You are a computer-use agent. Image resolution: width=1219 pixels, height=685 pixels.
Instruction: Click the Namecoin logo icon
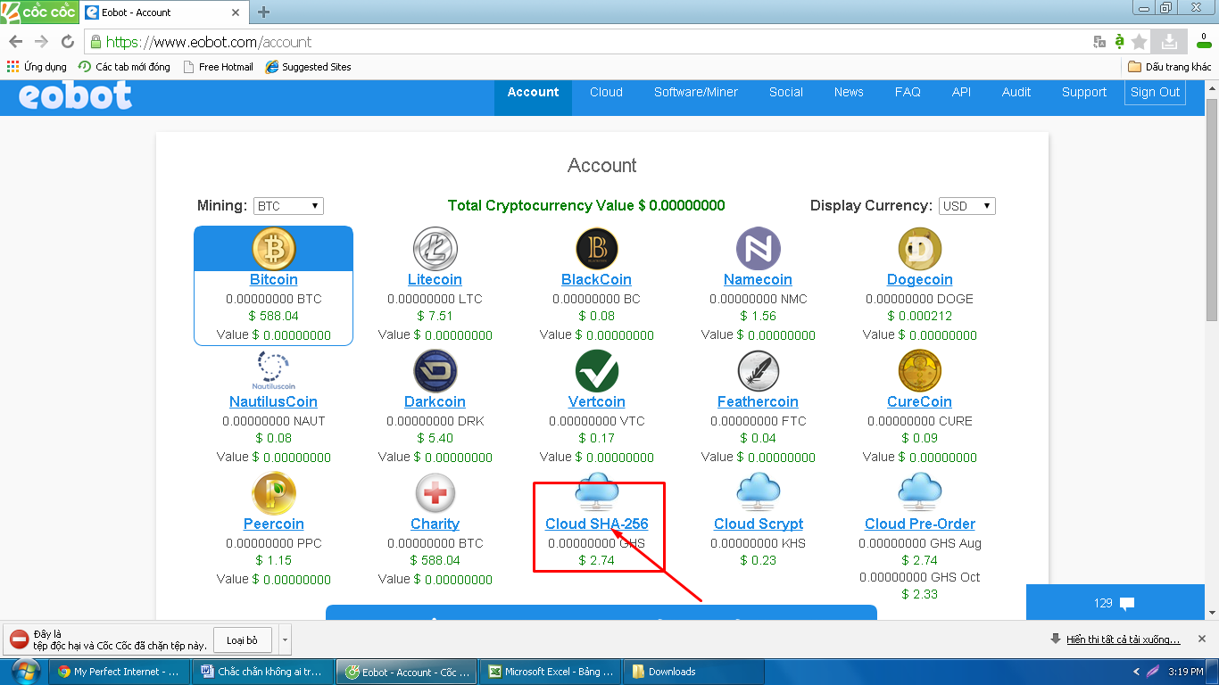(x=758, y=249)
